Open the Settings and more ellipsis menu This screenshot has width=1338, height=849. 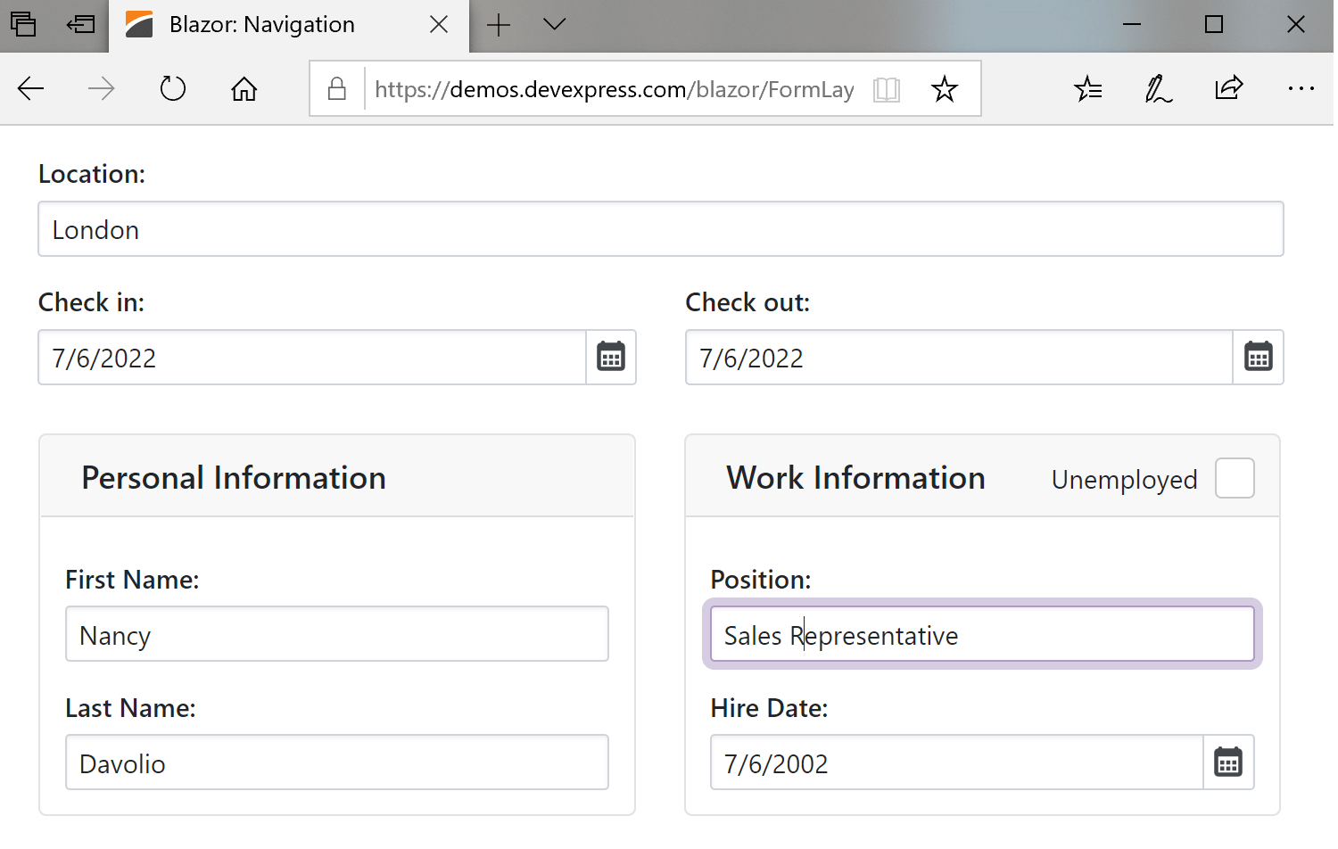coord(1301,89)
